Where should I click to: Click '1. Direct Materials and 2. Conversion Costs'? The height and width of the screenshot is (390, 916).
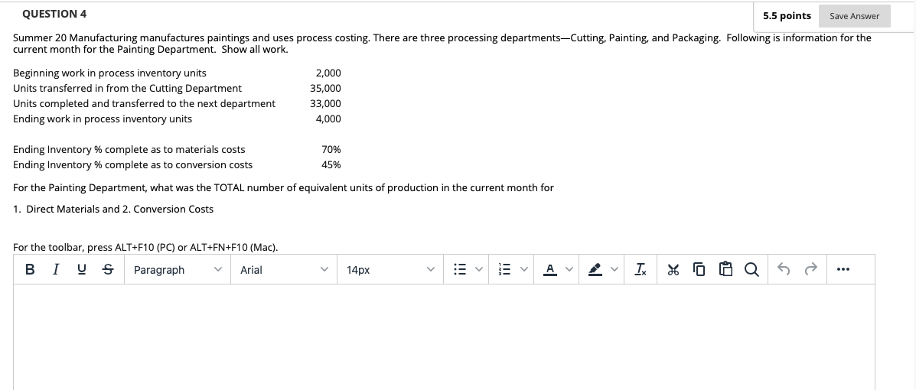point(113,209)
